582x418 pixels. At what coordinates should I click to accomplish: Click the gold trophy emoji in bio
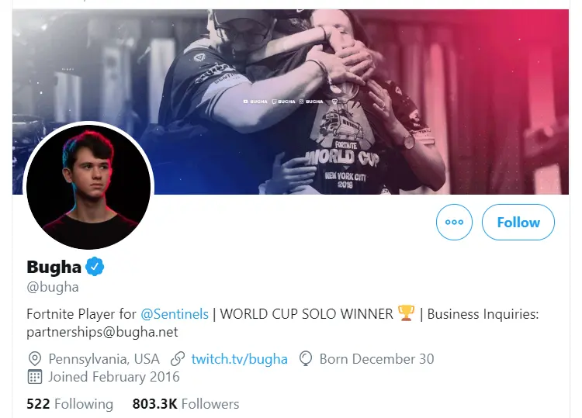pos(406,314)
